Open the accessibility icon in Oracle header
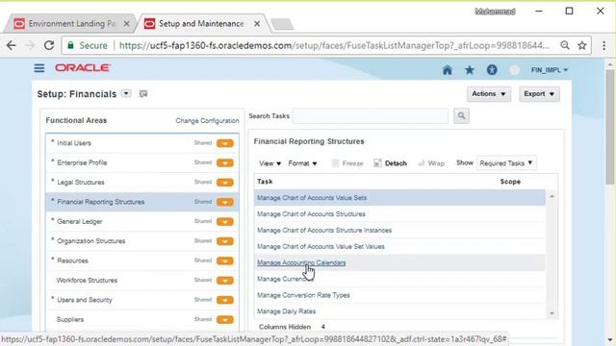Image resolution: width=616 pixels, height=346 pixels. click(x=492, y=70)
